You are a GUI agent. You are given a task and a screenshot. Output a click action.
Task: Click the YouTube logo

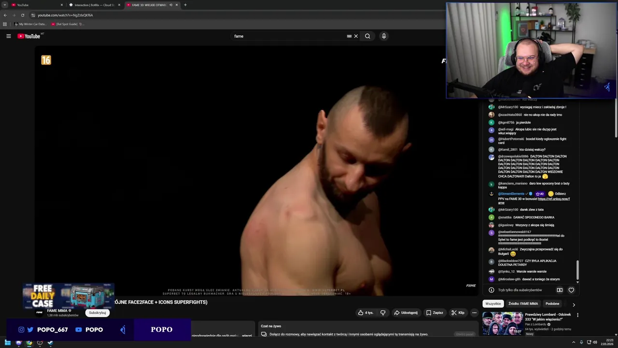29,36
